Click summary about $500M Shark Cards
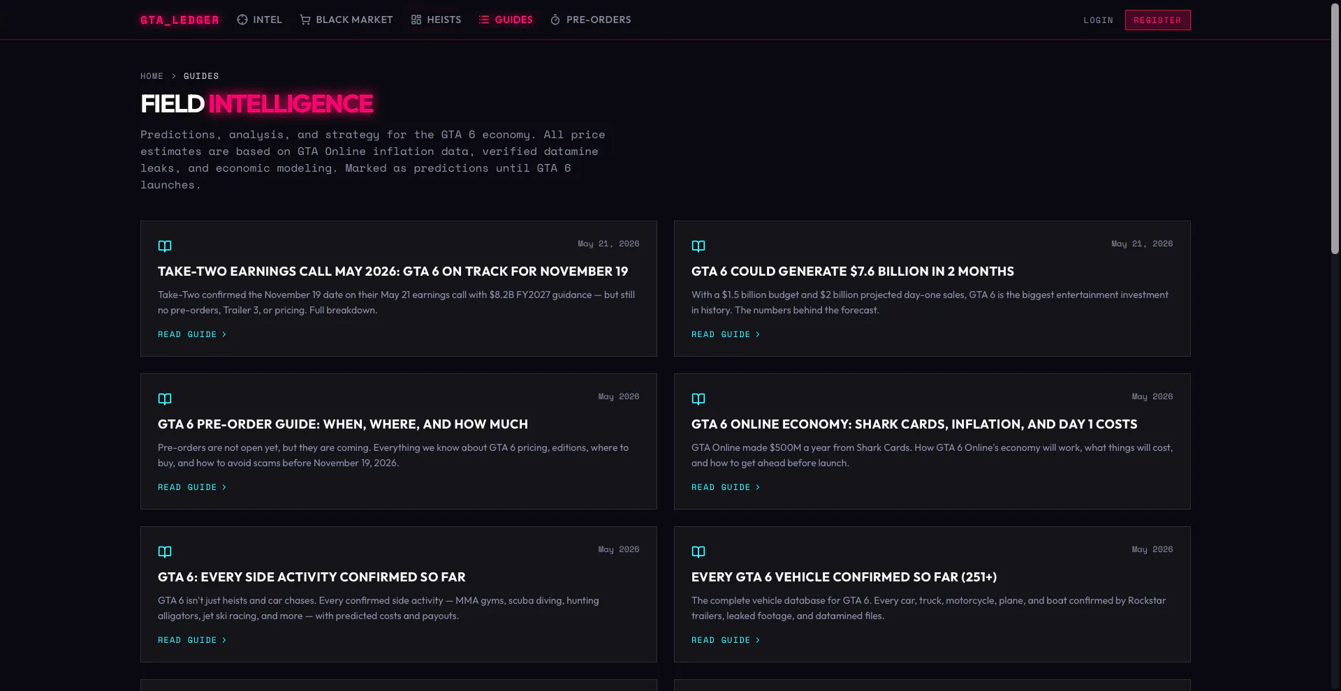Viewport: 1341px width, 691px height. point(932,456)
